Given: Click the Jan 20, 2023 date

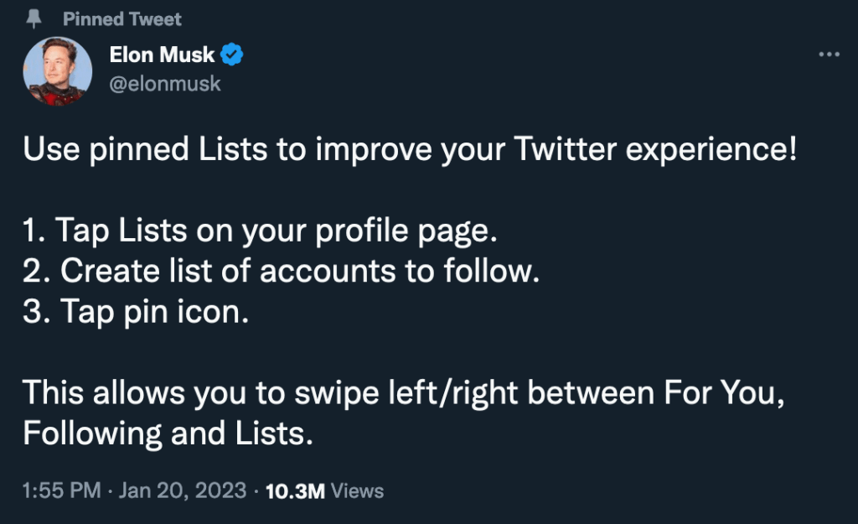Looking at the screenshot, I should tap(183, 490).
